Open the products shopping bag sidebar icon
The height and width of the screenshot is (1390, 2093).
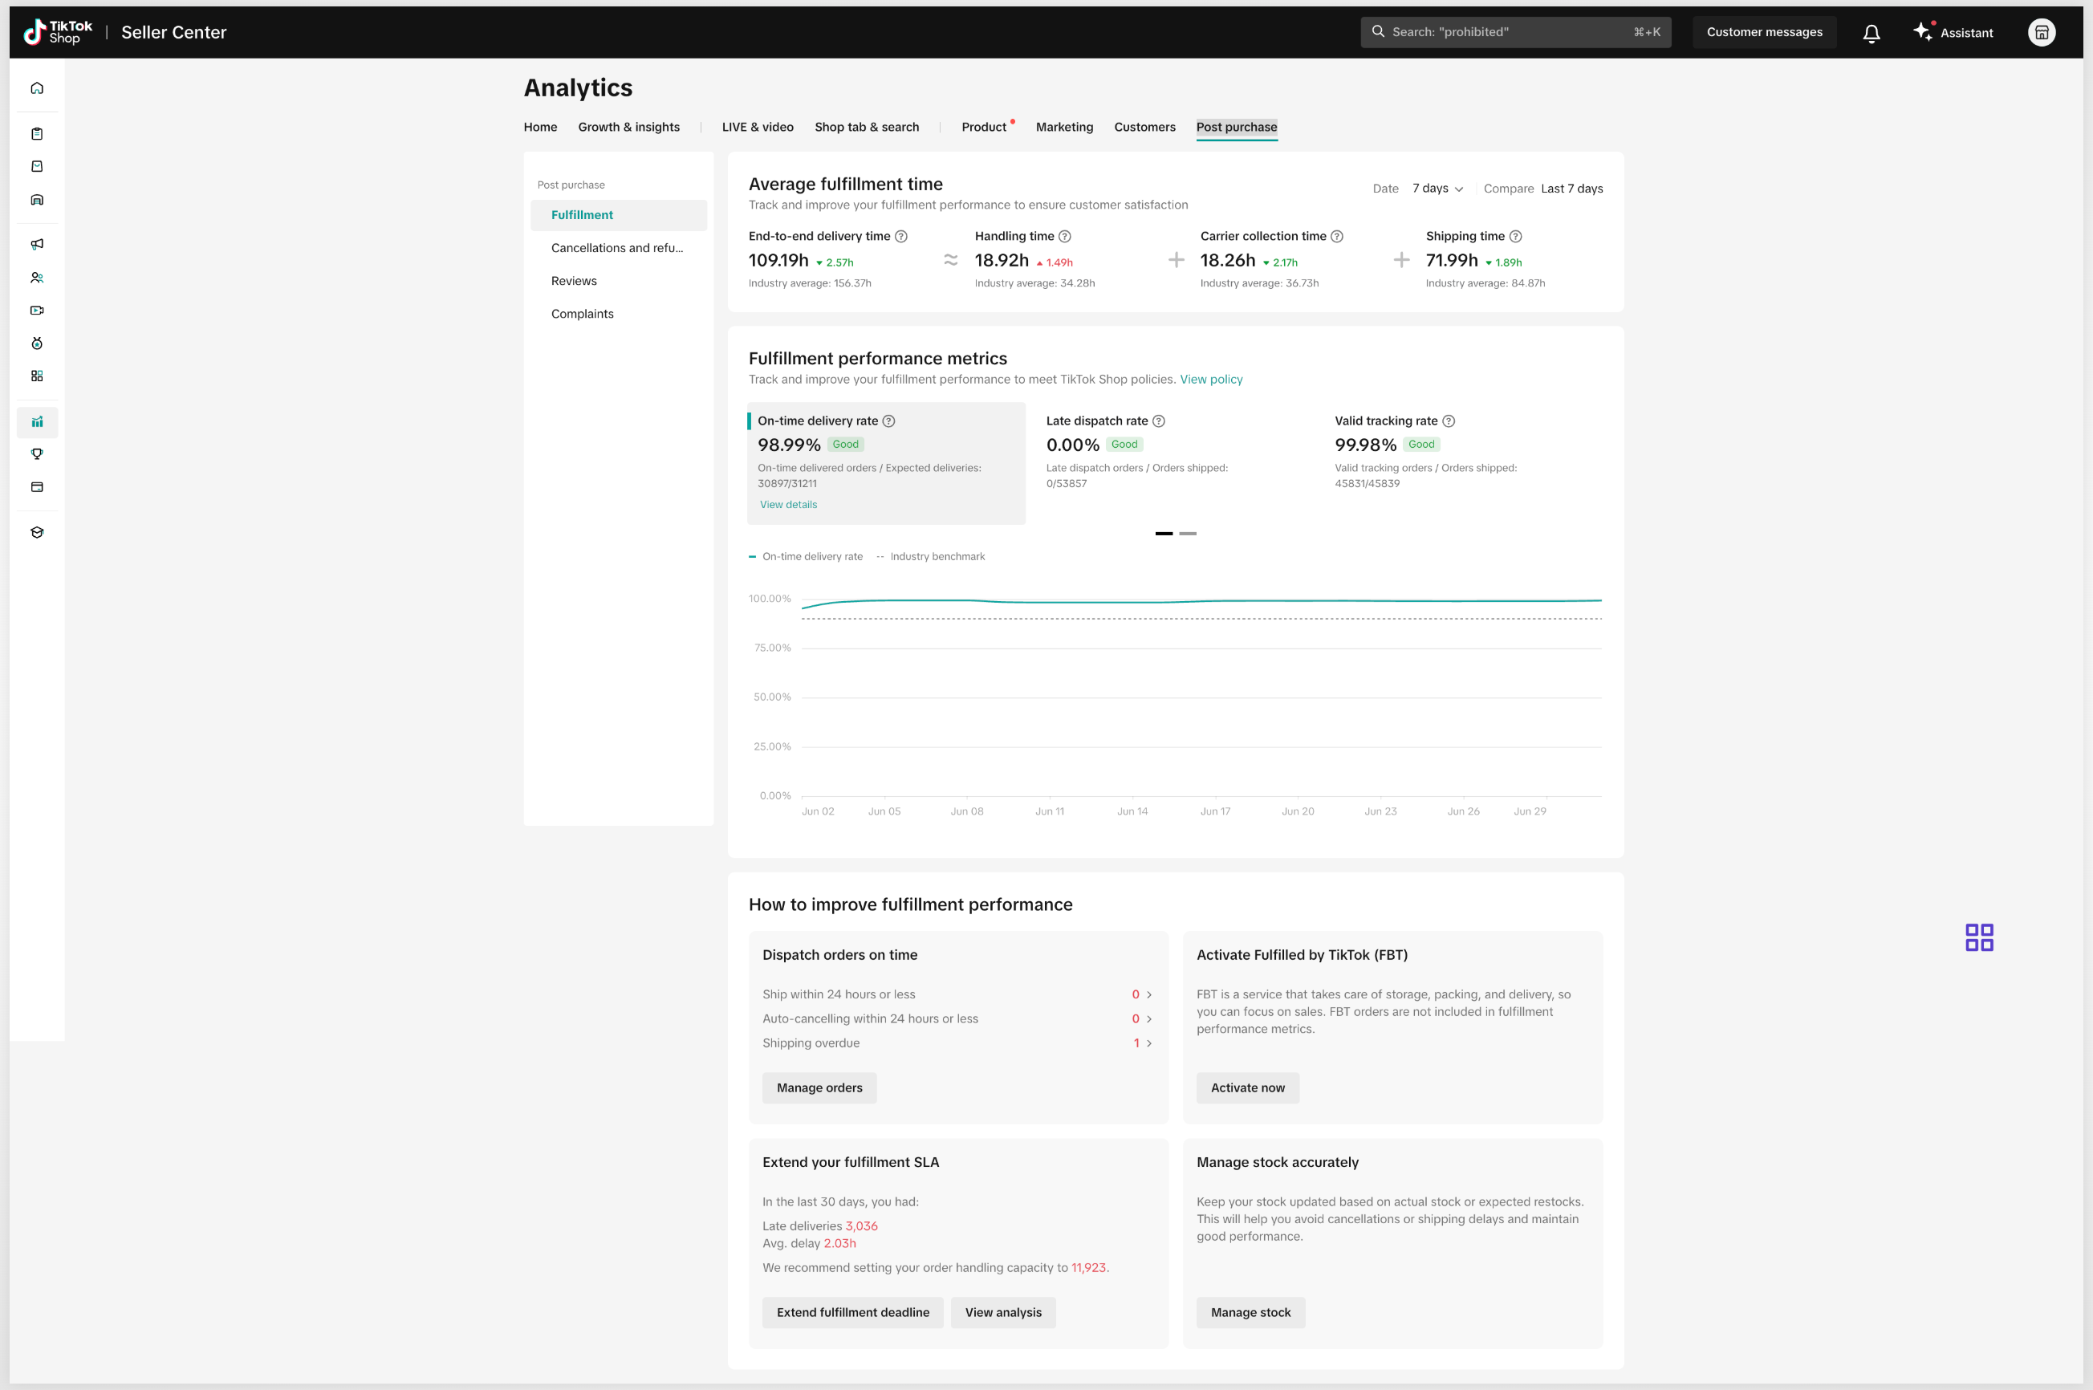point(37,167)
